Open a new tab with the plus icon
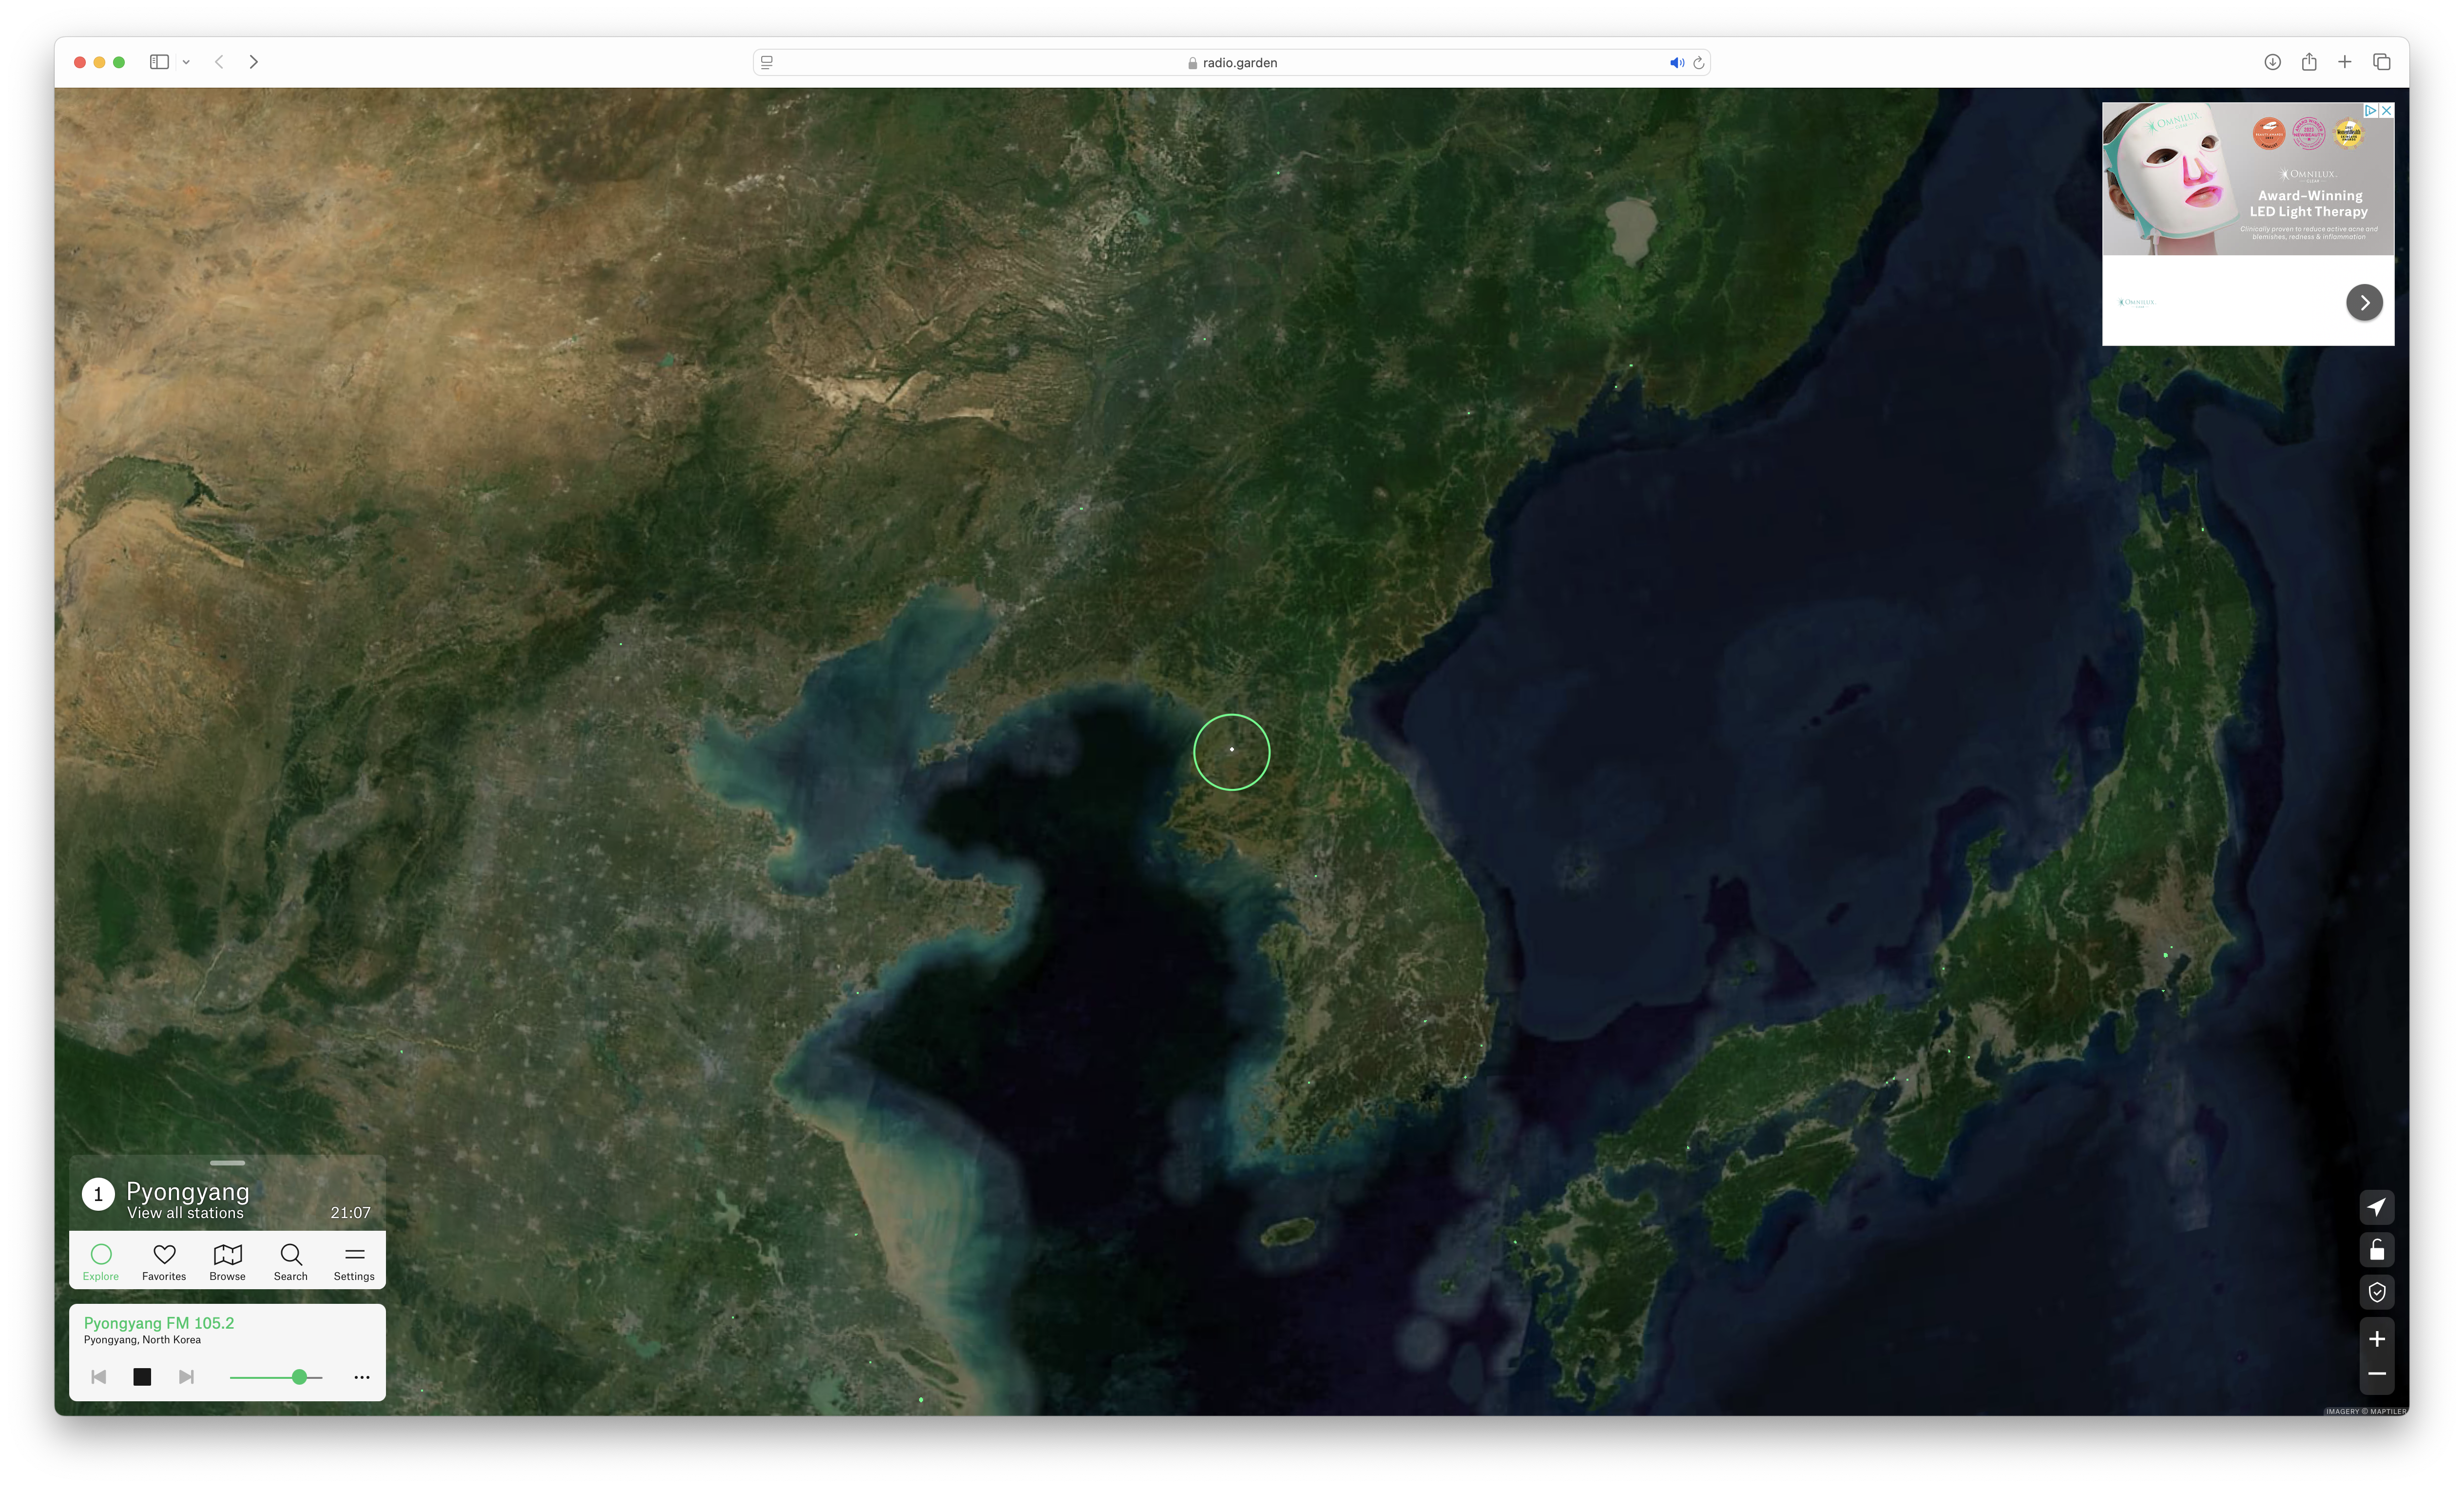 click(x=2345, y=62)
